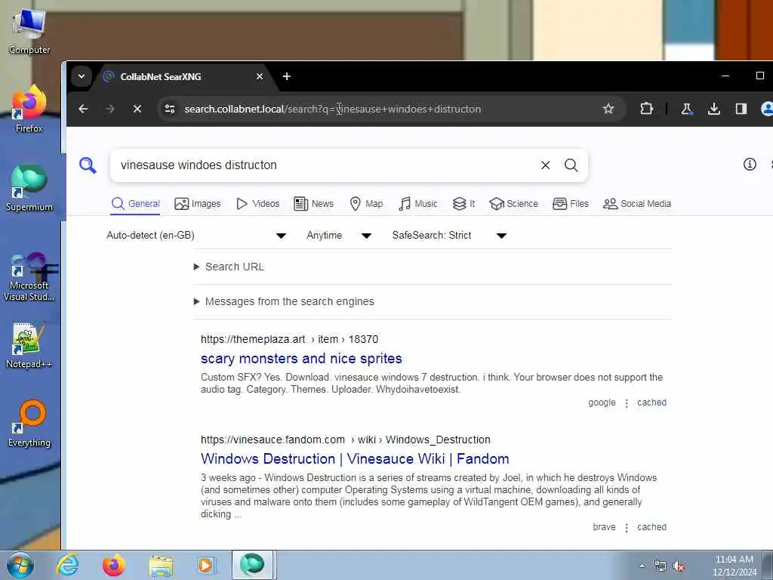Stop loading the page
The image size is (773, 580).
pyautogui.click(x=137, y=109)
